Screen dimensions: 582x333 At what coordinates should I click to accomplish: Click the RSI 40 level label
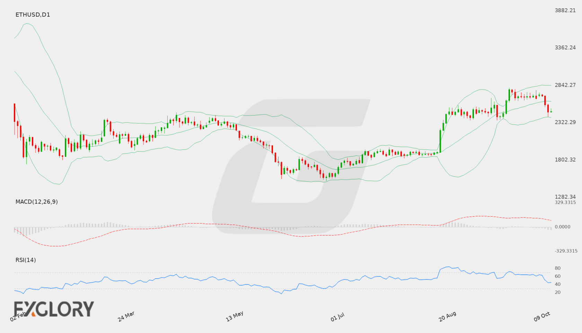click(557, 284)
